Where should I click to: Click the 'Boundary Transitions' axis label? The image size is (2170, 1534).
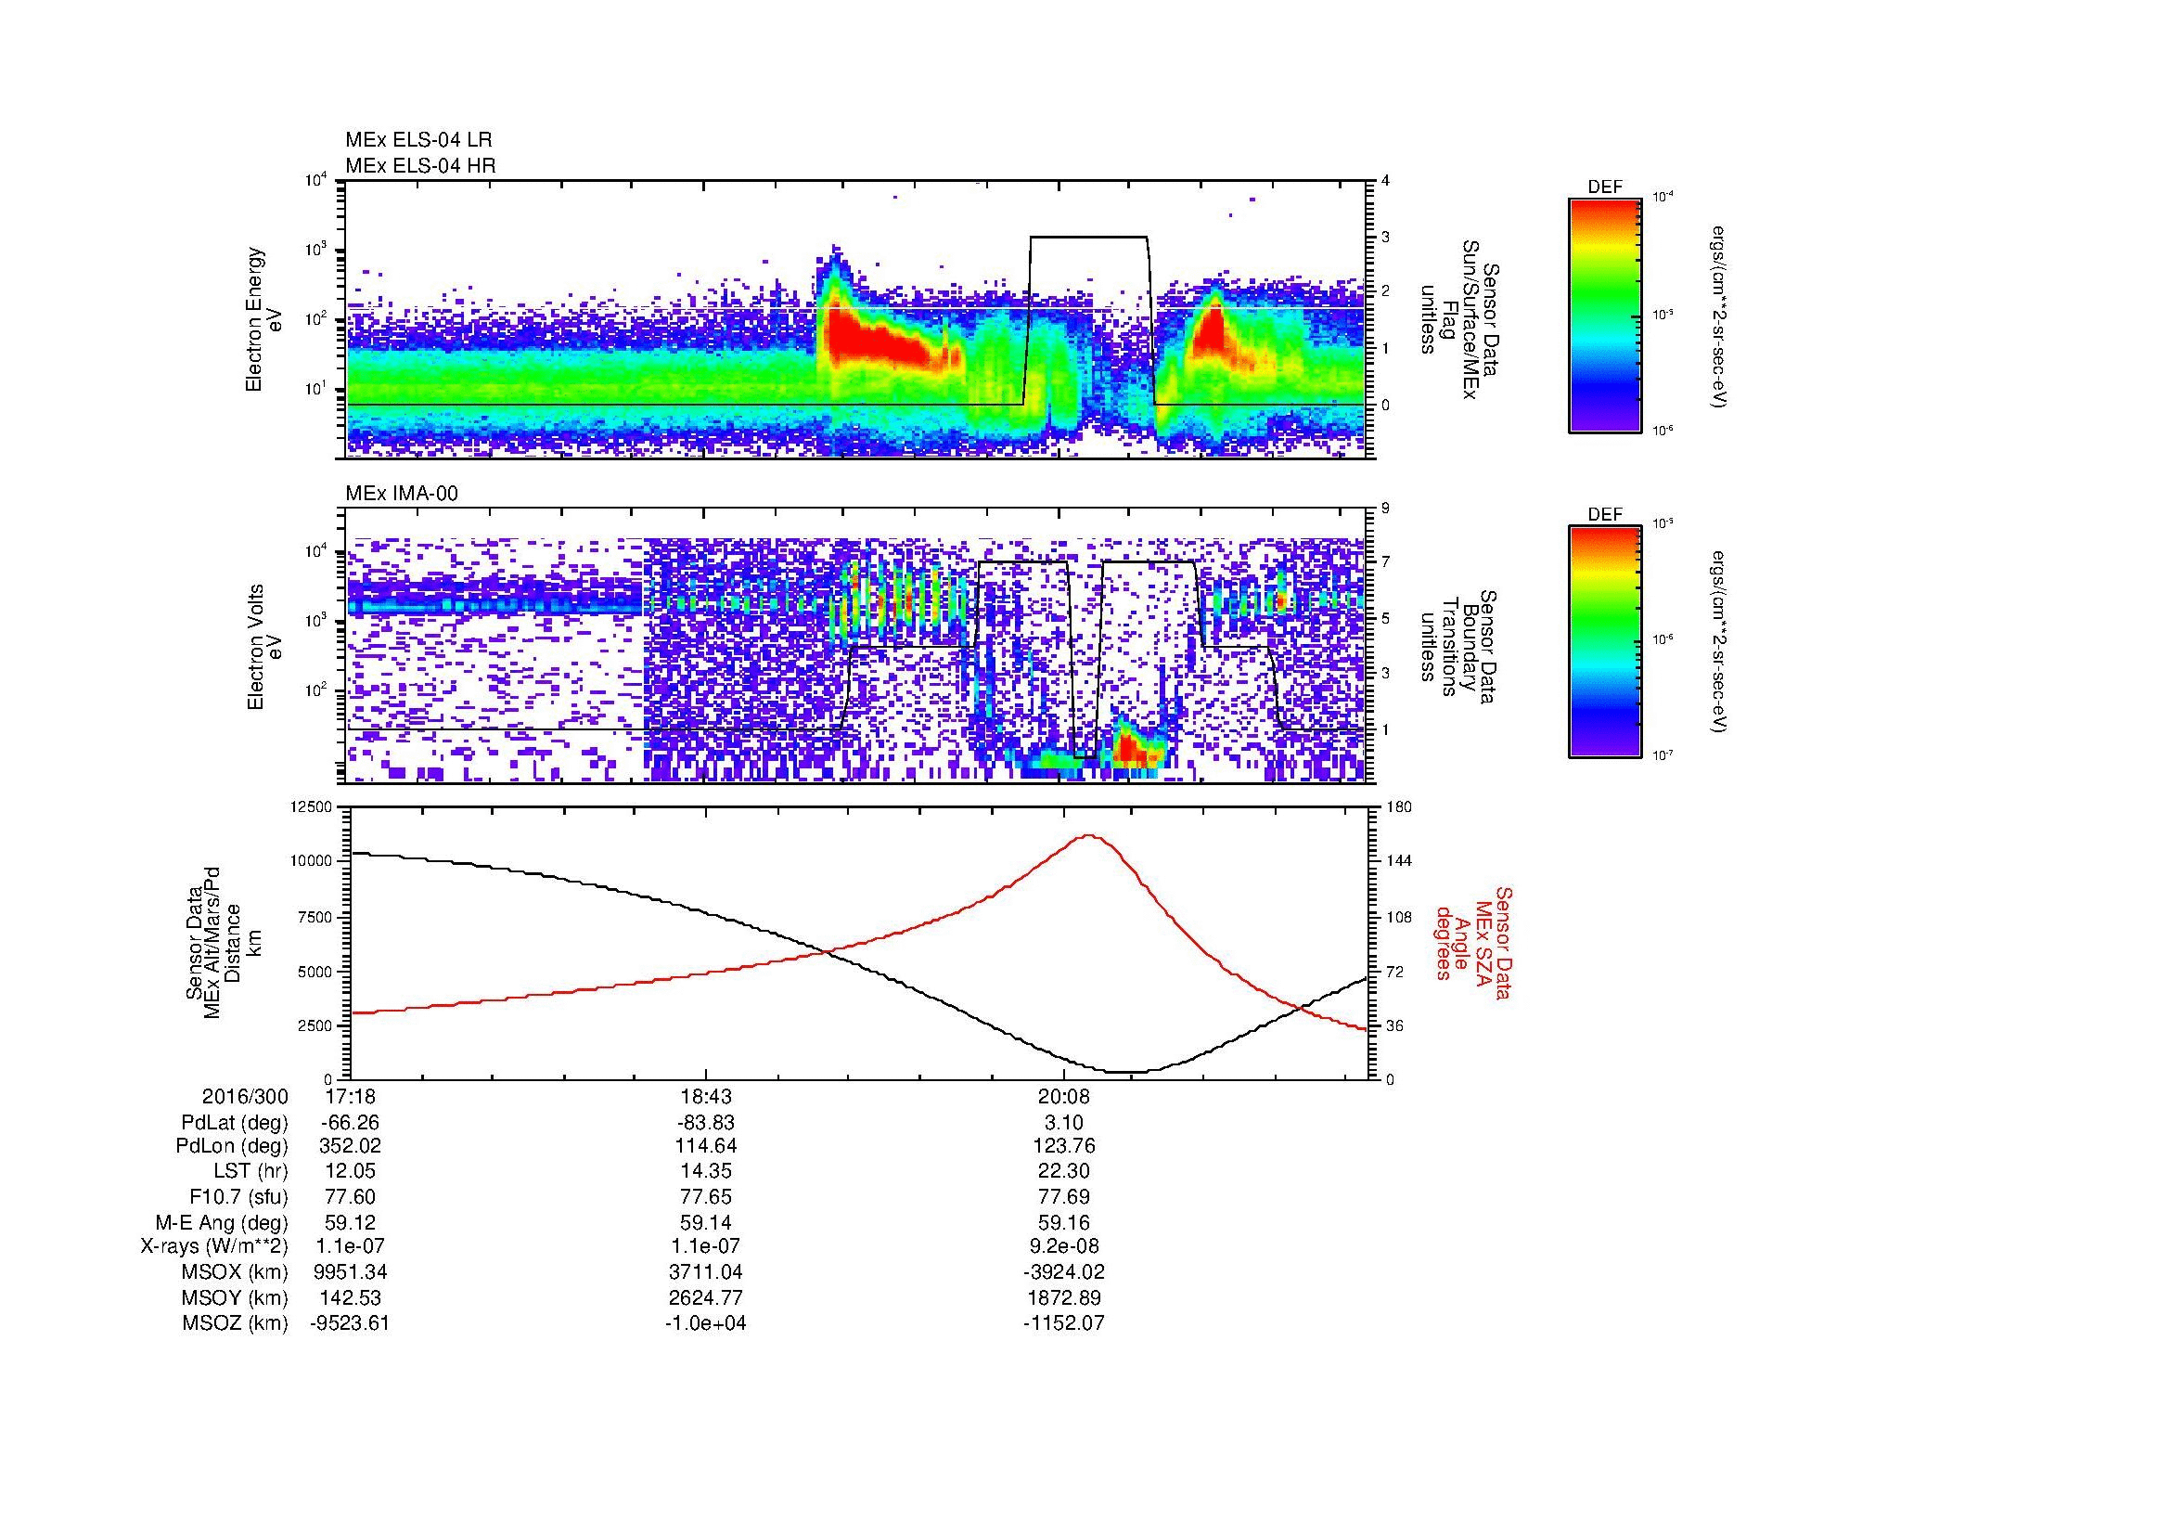click(x=1459, y=648)
